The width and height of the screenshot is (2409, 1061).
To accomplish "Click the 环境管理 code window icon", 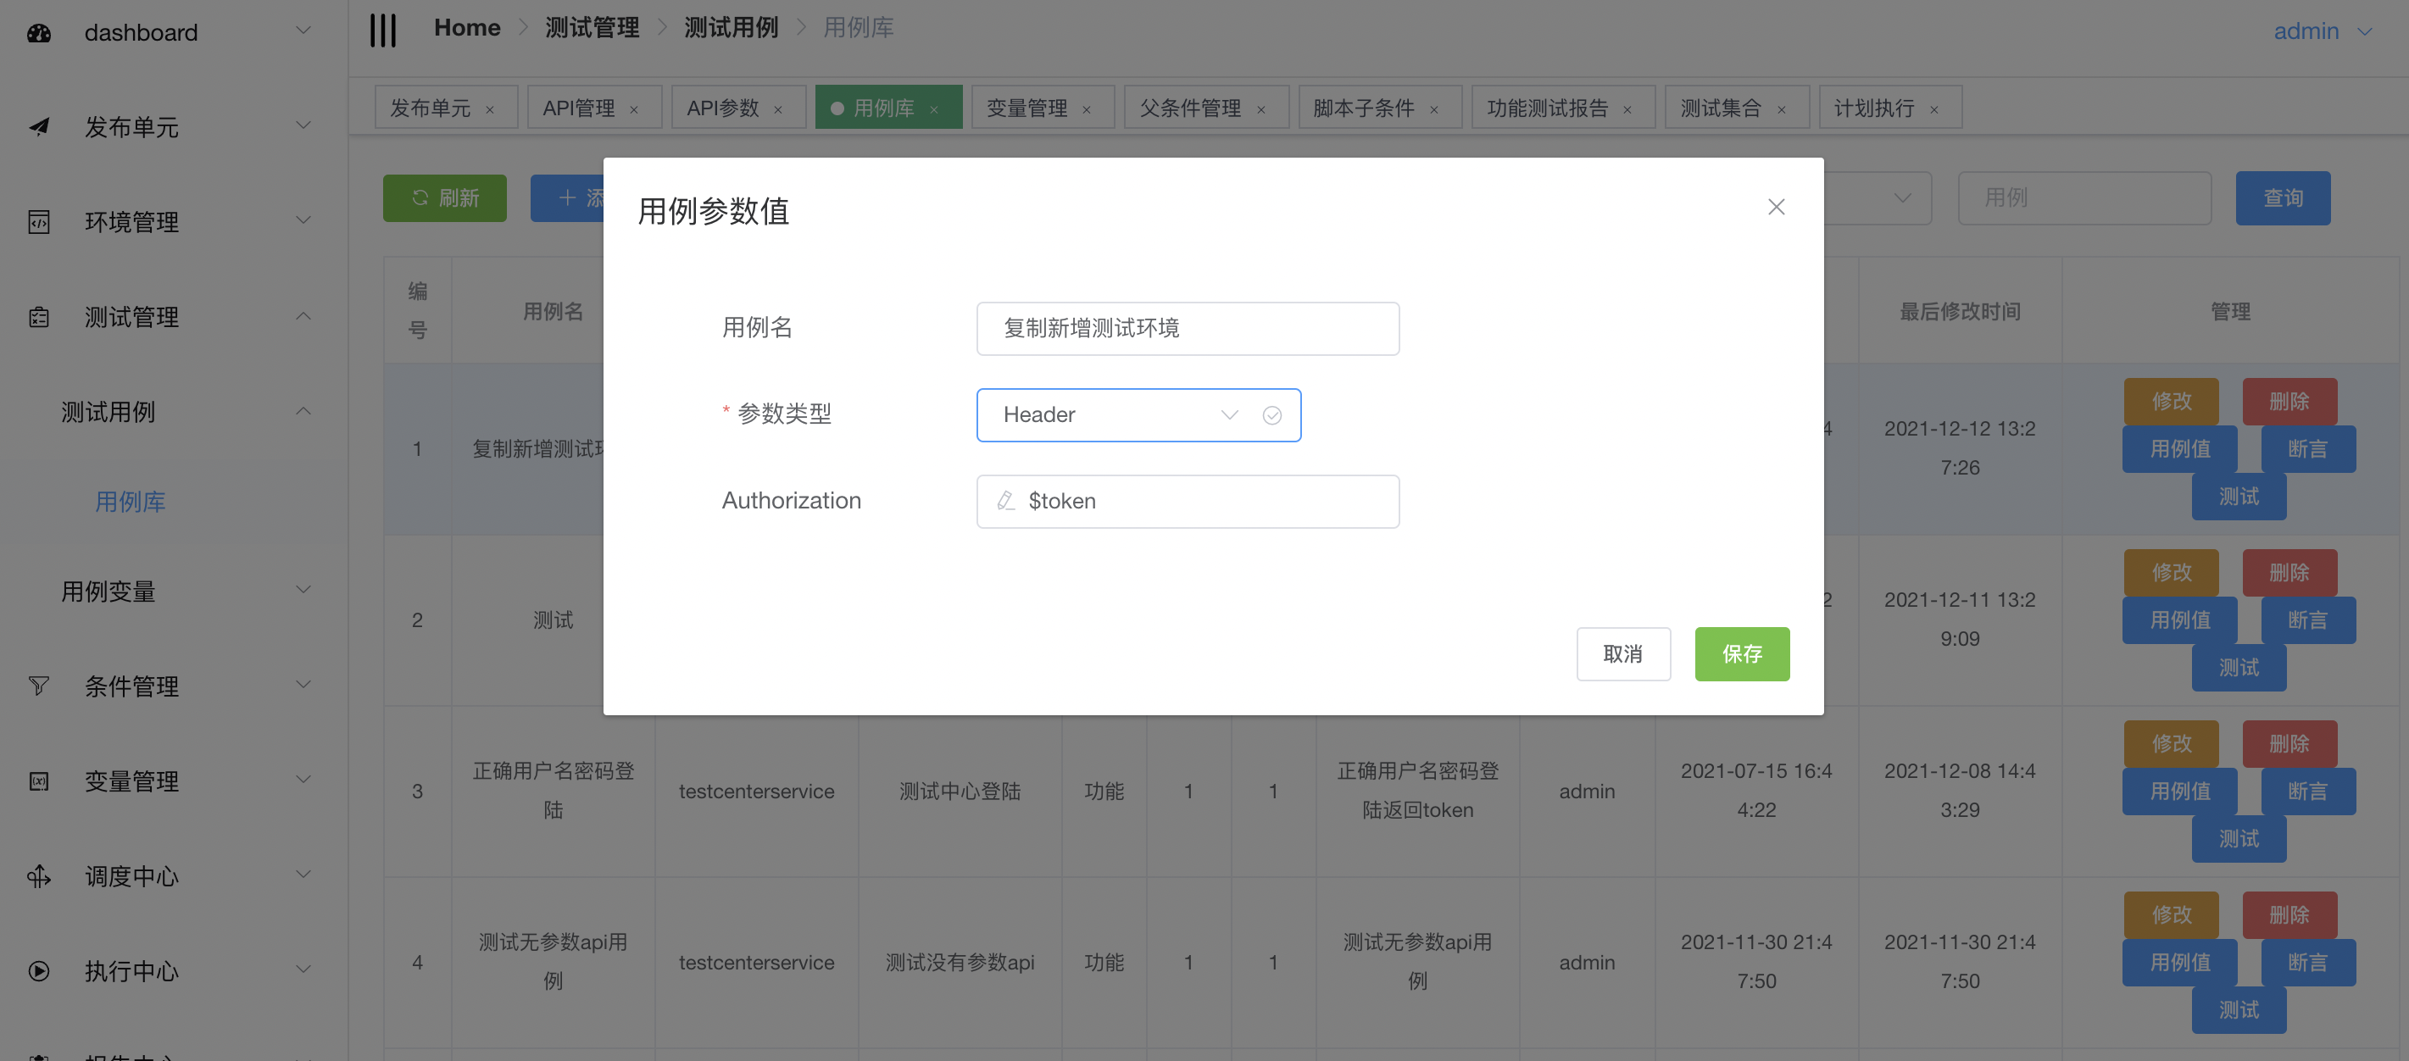I will [x=38, y=223].
